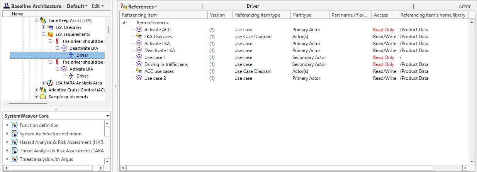Click the Name column header in tree
The image size is (477, 172).
click(x=61, y=14)
